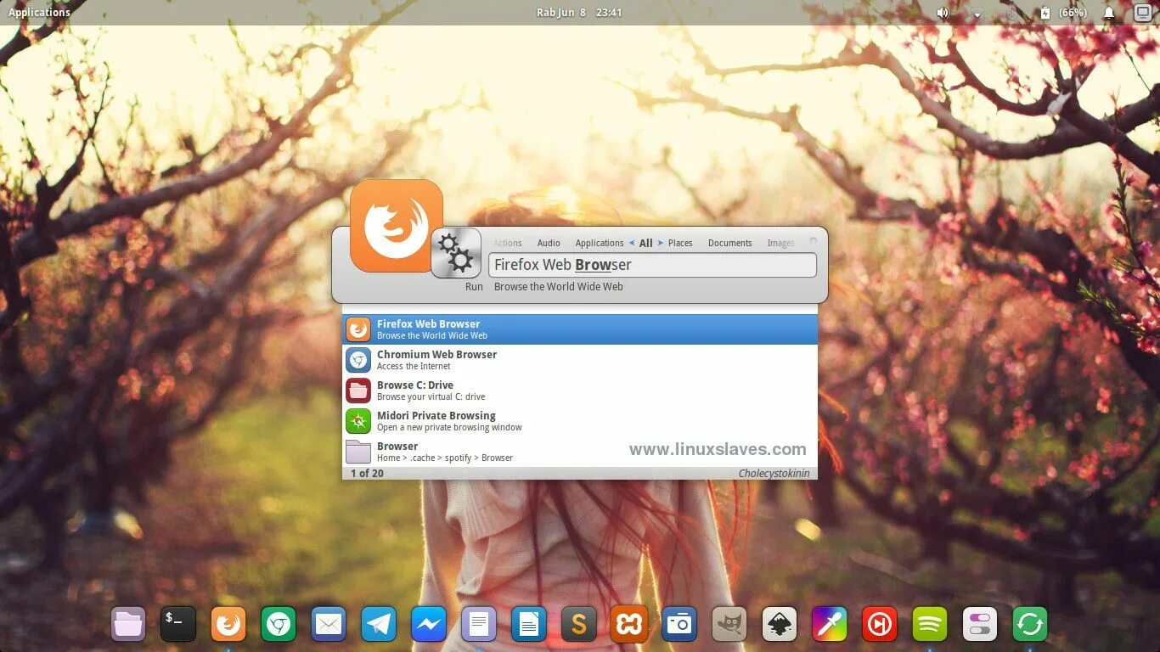Viewport: 1160px width, 652px height.
Task: Click the Browse C: Drive red icon
Action: click(358, 391)
